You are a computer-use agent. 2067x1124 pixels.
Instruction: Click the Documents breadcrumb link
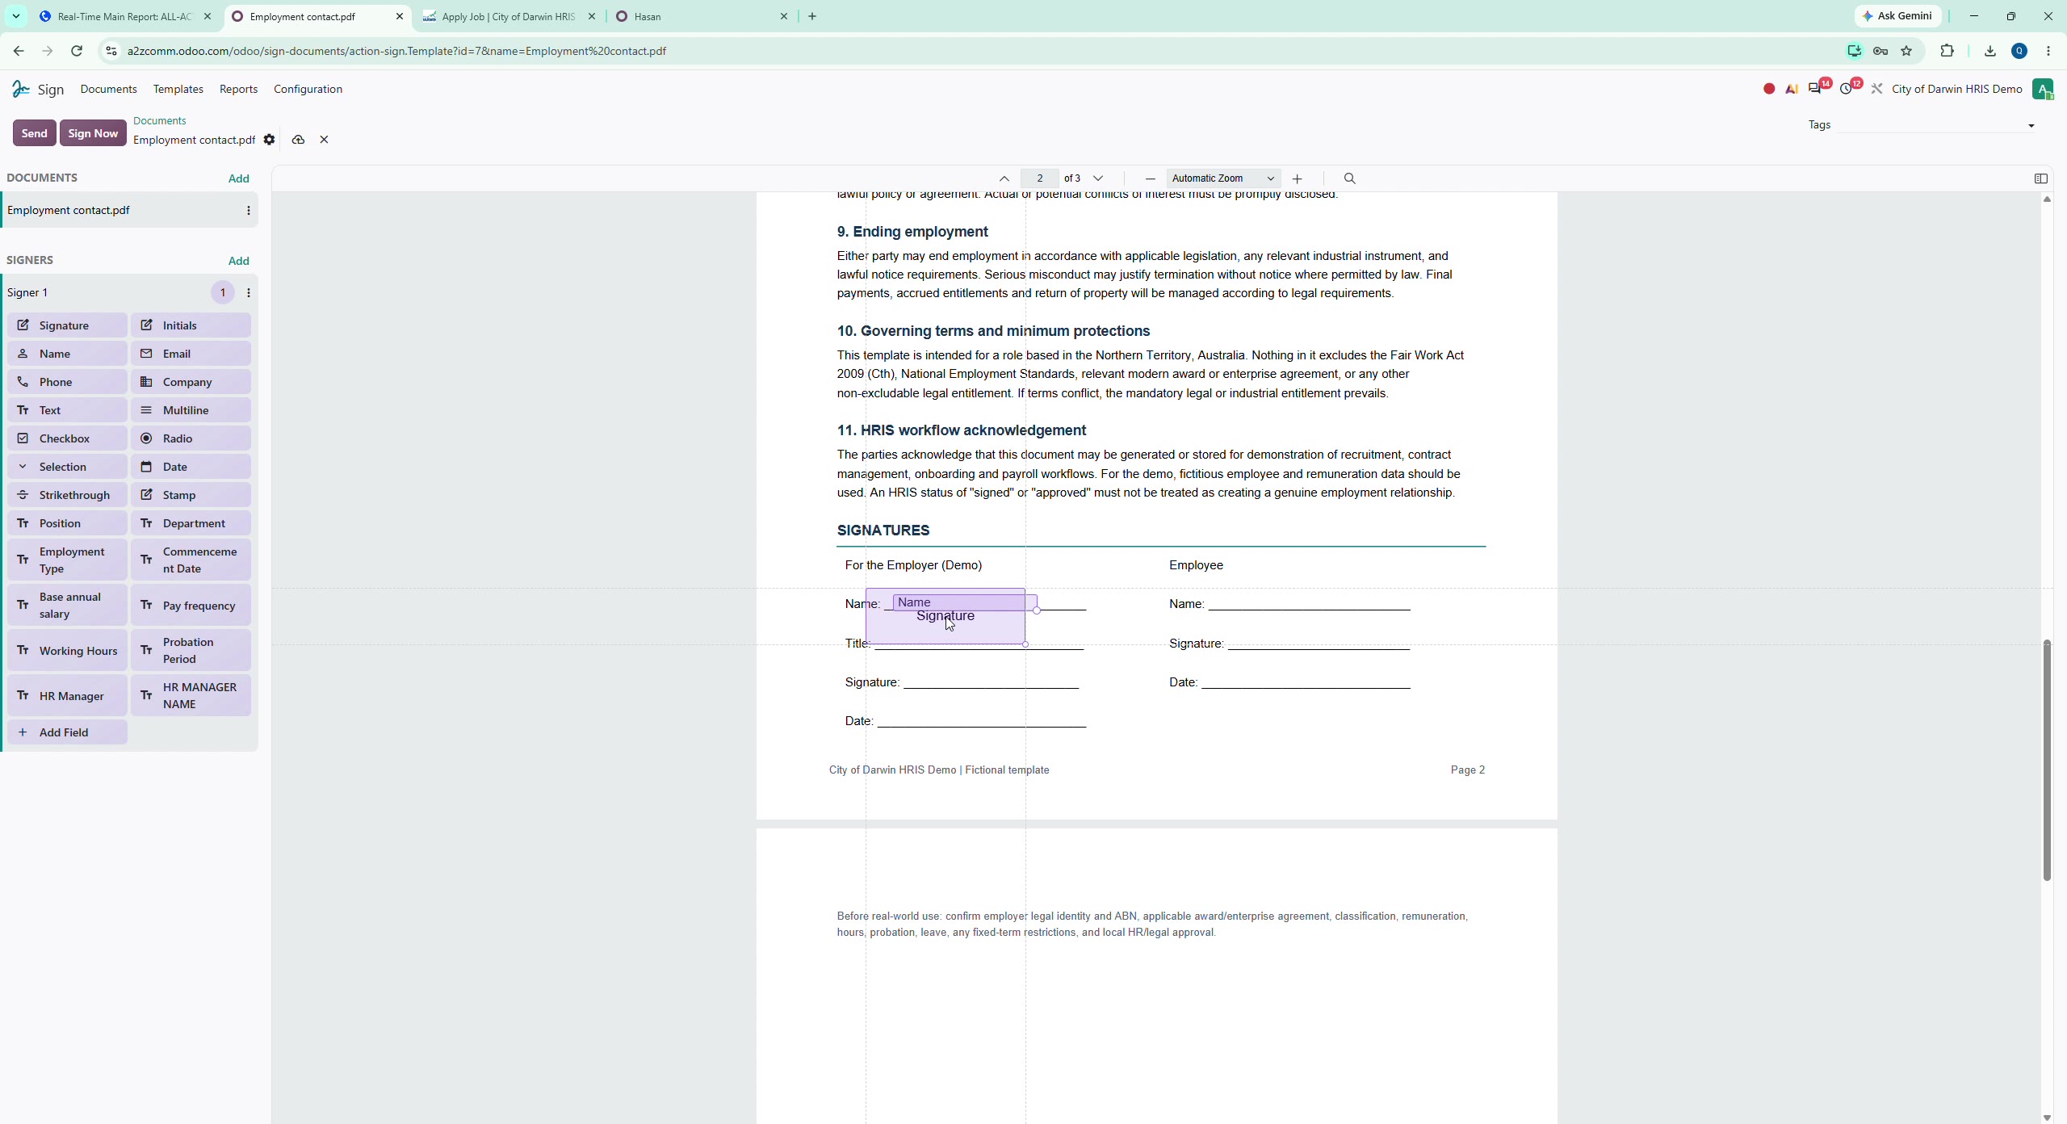pyautogui.click(x=160, y=120)
